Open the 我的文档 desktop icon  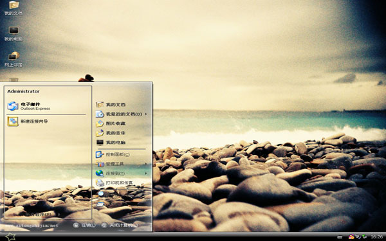tap(14, 8)
